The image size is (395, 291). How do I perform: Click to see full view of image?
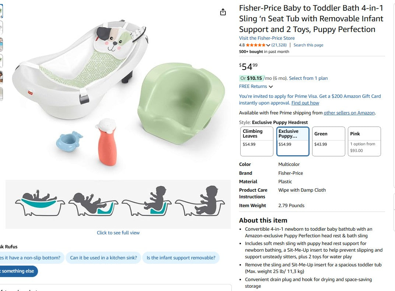(118, 233)
